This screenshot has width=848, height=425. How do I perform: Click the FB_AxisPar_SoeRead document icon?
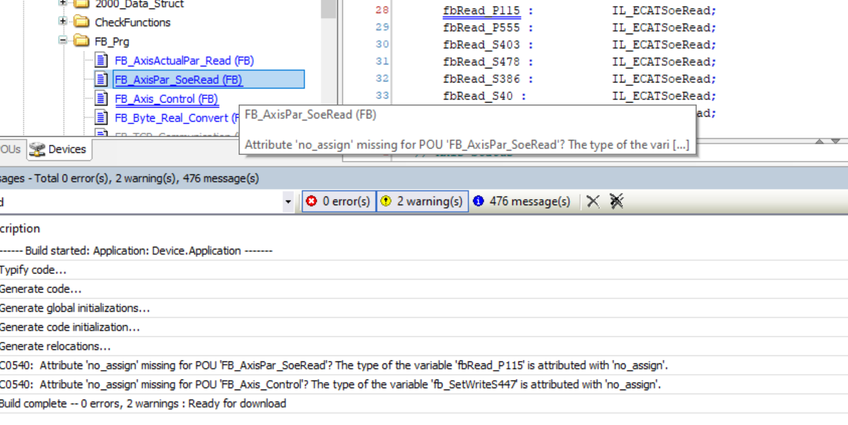101,80
